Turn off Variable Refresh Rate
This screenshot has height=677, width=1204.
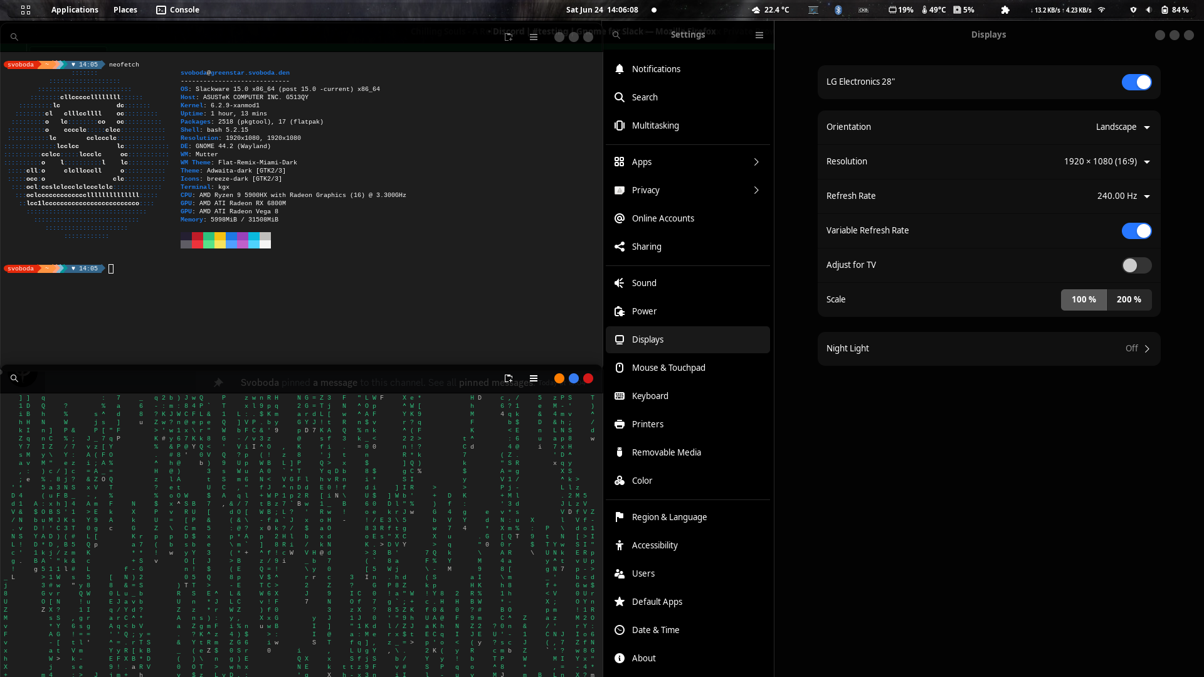tap(1136, 231)
